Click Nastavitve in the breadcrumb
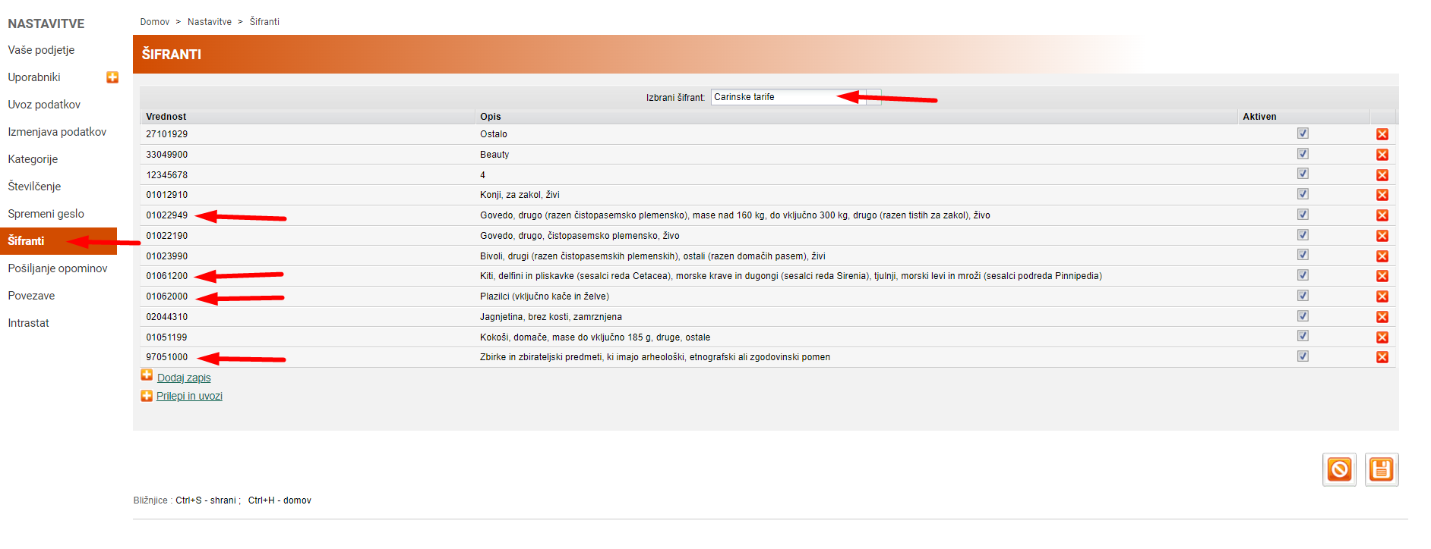This screenshot has width=1431, height=549. (209, 22)
